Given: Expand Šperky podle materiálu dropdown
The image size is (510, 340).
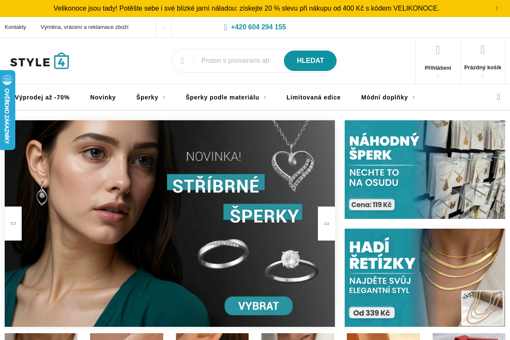Looking at the screenshot, I should tap(265, 97).
